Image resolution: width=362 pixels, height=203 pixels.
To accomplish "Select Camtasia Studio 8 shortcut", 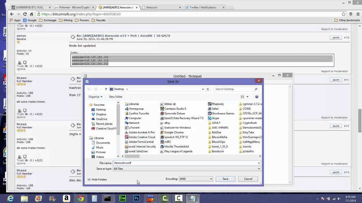I will pyautogui.click(x=173, y=109).
